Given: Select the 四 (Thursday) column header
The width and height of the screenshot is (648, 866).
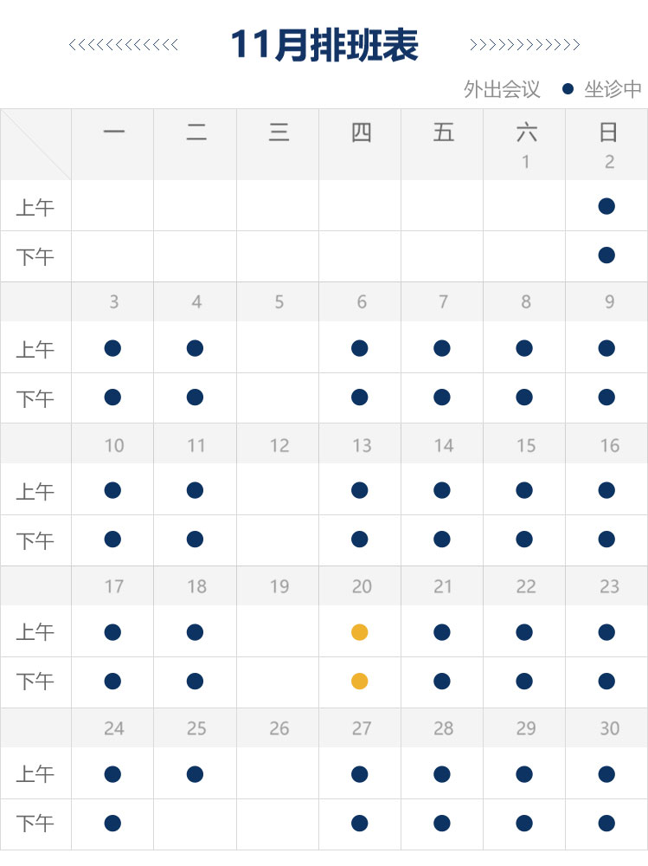Looking at the screenshot, I should 361,132.
